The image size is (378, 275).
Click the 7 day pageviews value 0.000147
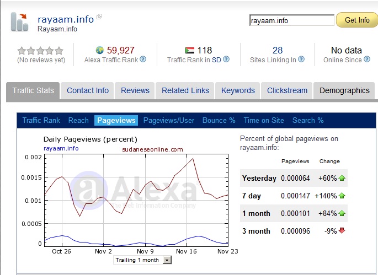click(295, 196)
